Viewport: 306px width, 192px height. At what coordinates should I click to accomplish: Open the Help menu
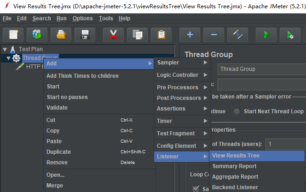pyautogui.click(x=124, y=18)
